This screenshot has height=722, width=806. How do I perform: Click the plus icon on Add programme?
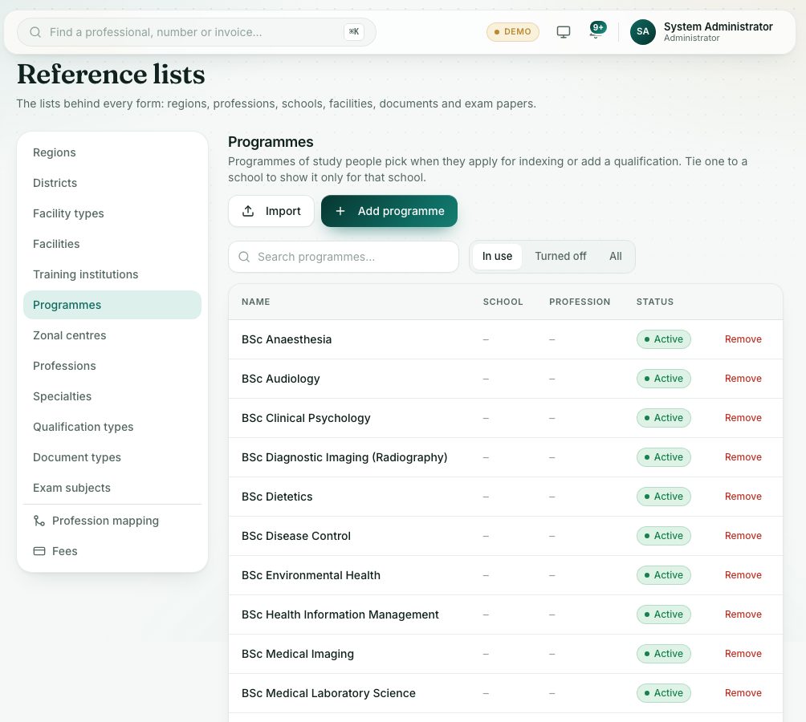[x=340, y=211]
